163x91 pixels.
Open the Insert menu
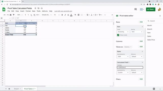point(22,11)
